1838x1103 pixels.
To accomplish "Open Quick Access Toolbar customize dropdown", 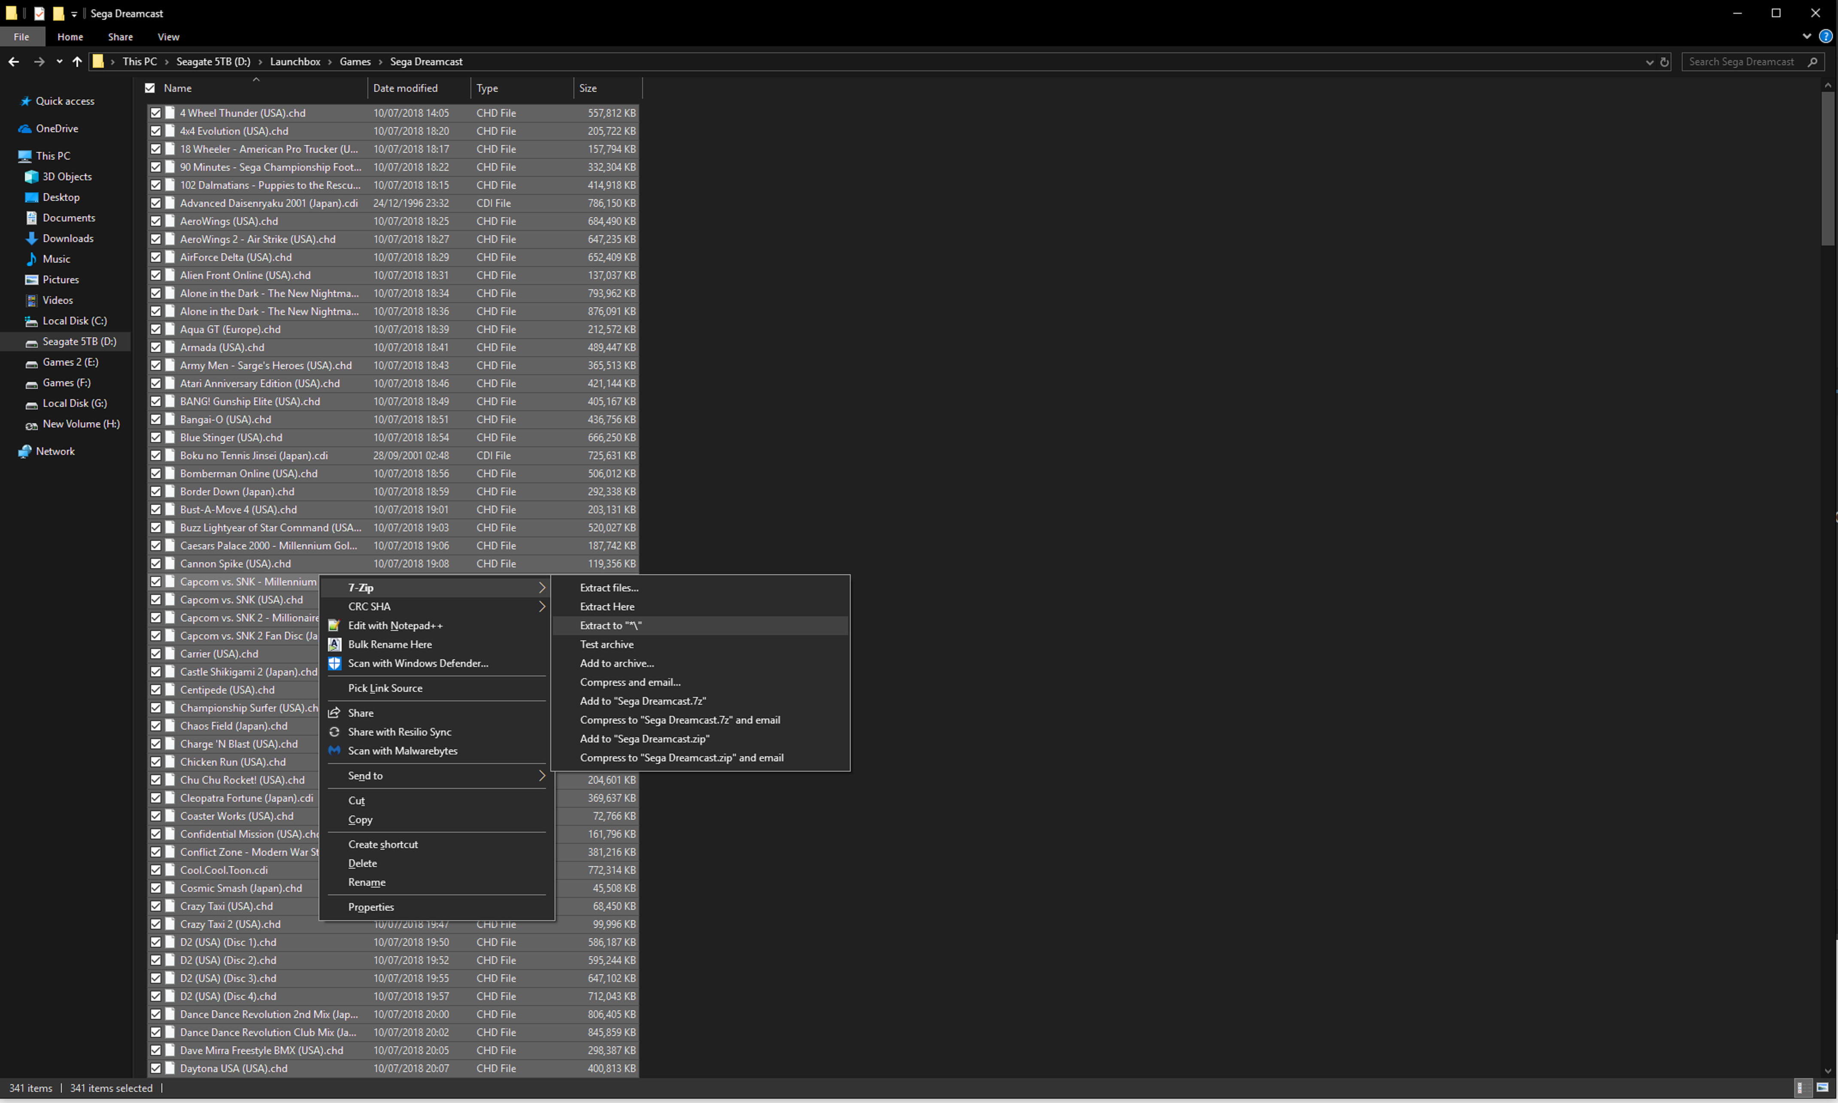I will tap(74, 14).
